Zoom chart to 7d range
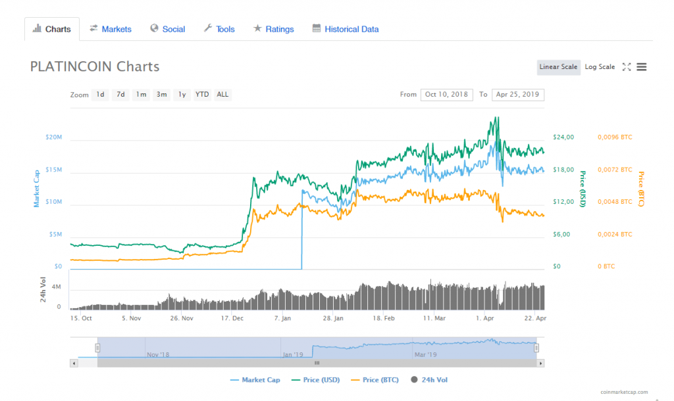 (120, 95)
